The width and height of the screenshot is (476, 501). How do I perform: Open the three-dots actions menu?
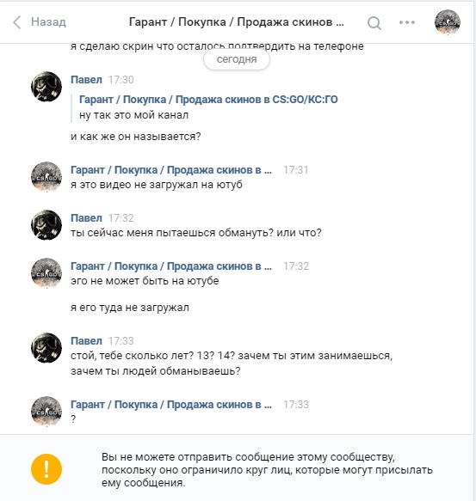tap(407, 22)
